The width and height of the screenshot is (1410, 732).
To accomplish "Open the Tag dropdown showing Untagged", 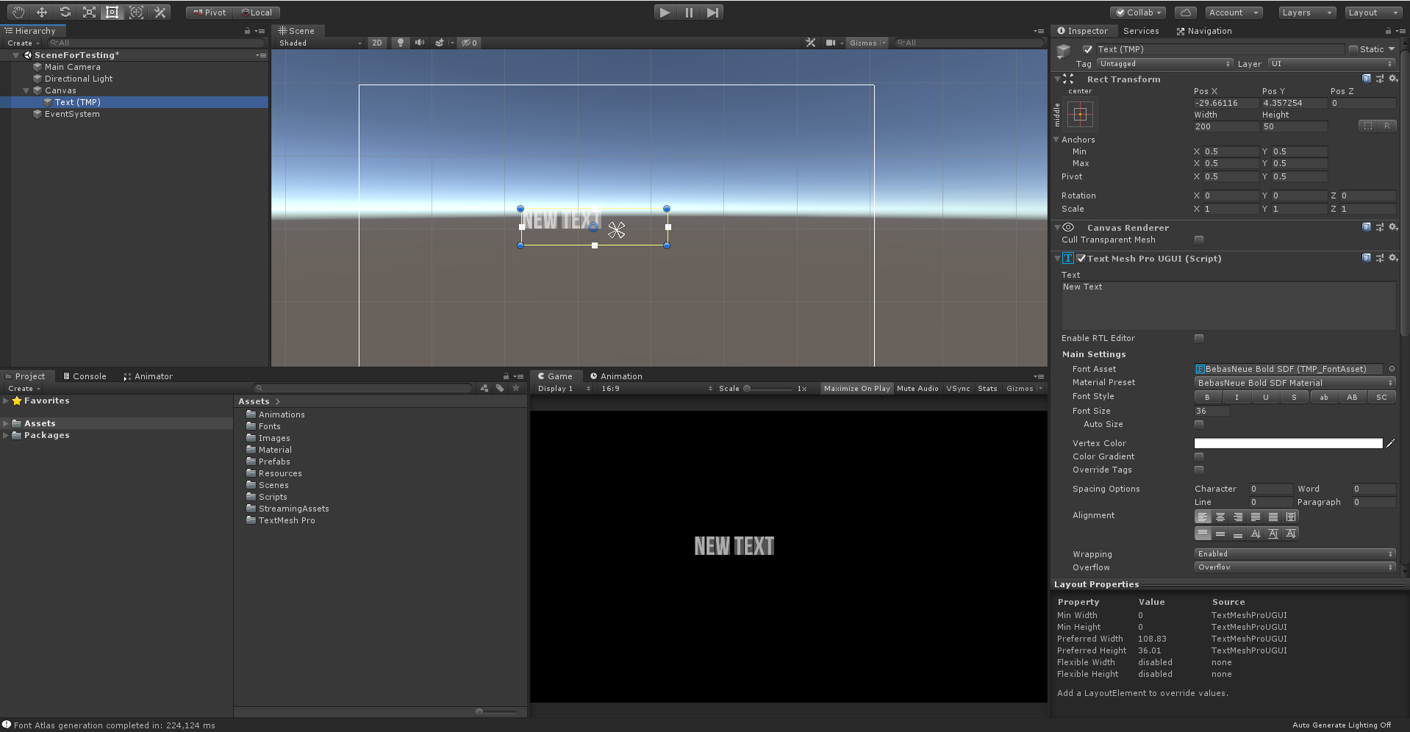I will point(1164,64).
